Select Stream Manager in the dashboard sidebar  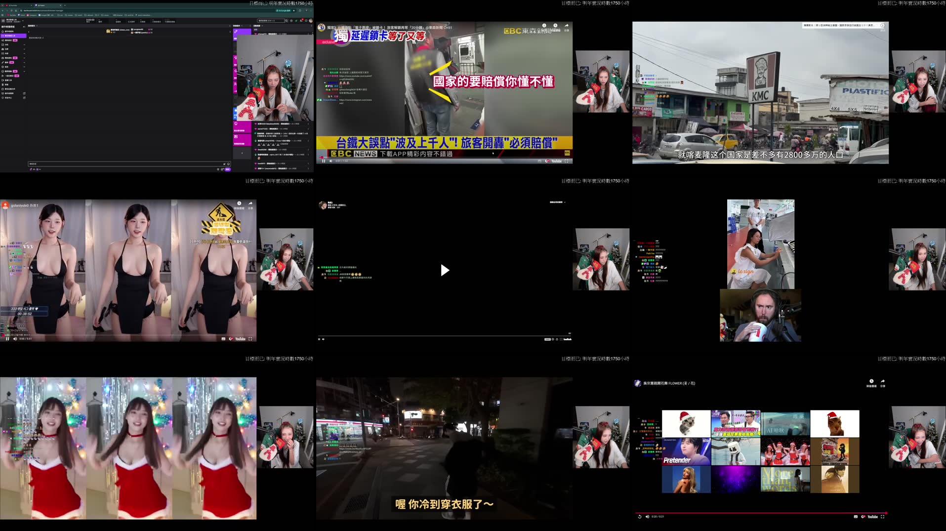pyautogui.click(x=13, y=36)
